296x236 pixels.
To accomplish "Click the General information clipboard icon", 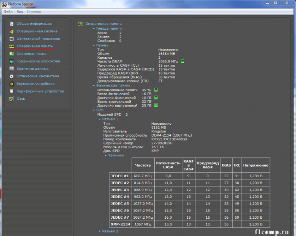I will (12, 24).
